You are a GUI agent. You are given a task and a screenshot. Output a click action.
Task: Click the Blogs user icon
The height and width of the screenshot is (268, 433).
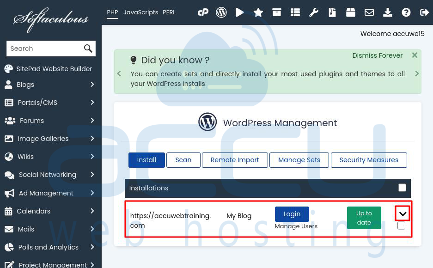tap(9, 85)
